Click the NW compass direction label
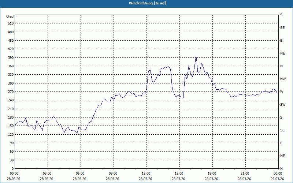293x183 pixels. [283, 79]
